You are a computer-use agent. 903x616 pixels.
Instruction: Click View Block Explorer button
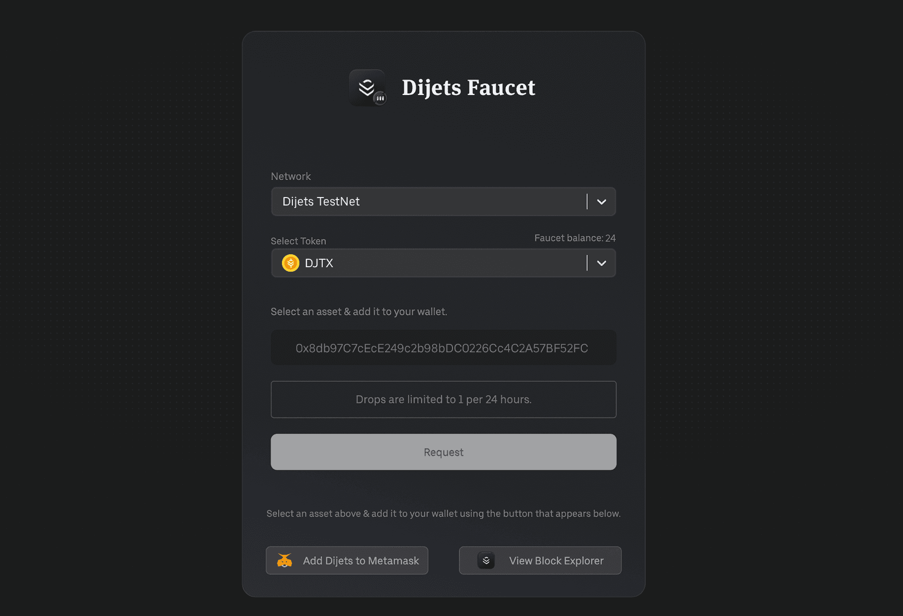540,560
